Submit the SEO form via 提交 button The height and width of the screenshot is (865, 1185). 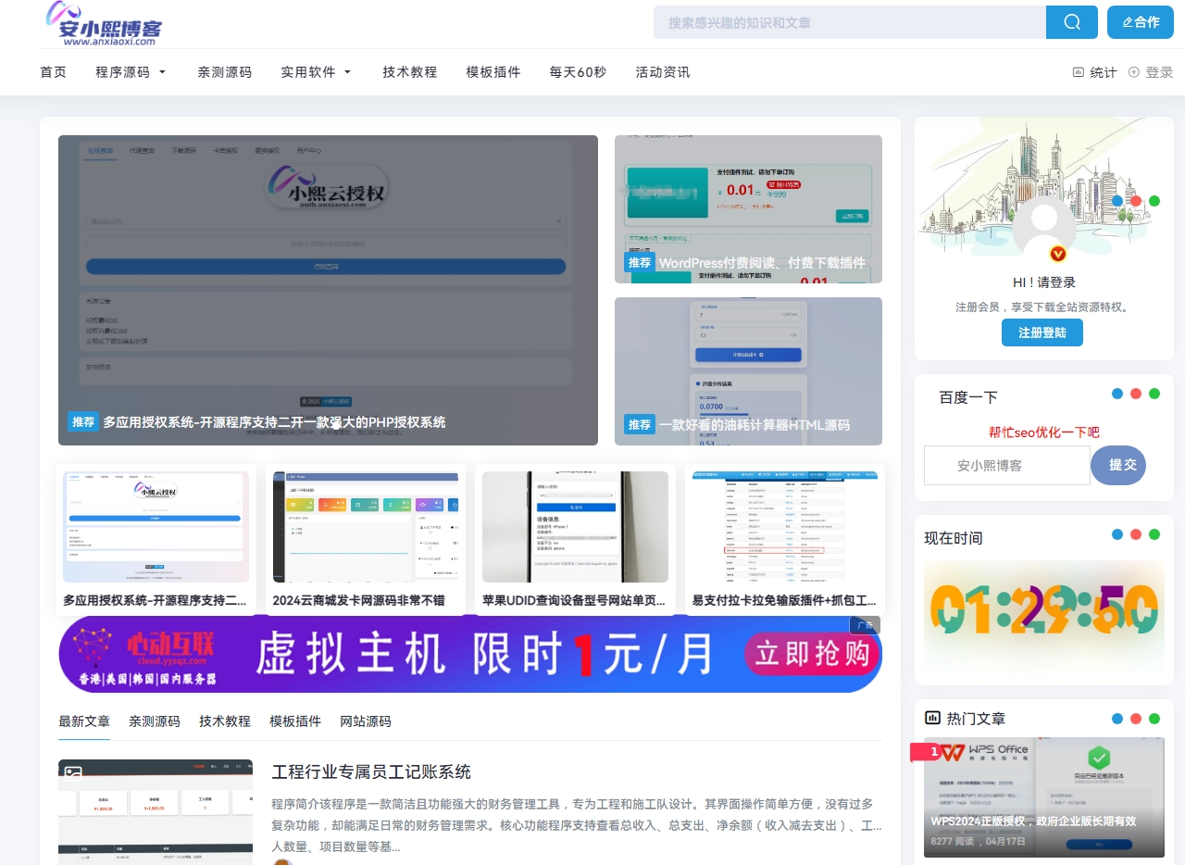(x=1117, y=466)
